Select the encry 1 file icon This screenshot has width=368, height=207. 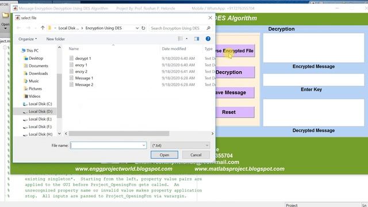(71, 65)
